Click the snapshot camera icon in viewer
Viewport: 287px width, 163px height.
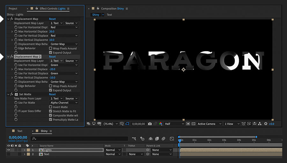(x=150, y=124)
